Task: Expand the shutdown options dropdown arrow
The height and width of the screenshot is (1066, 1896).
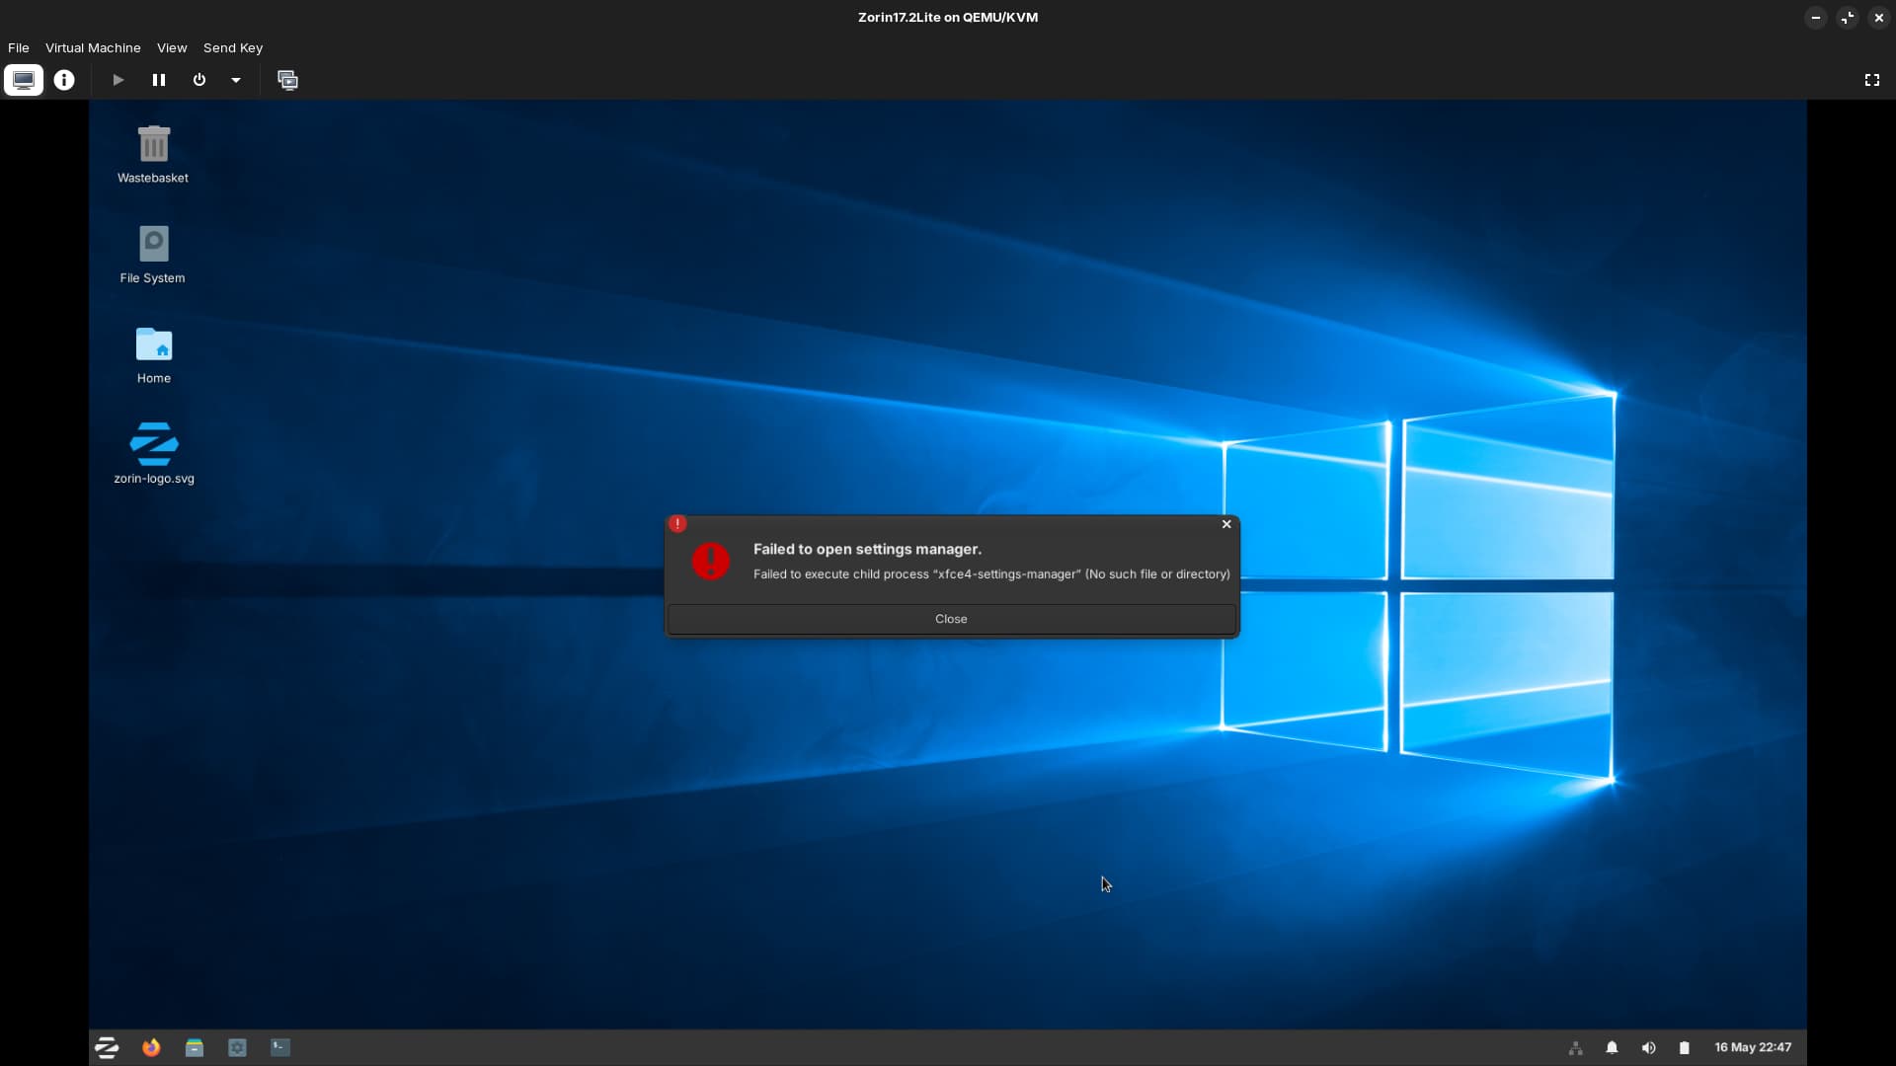Action: [x=236, y=80]
